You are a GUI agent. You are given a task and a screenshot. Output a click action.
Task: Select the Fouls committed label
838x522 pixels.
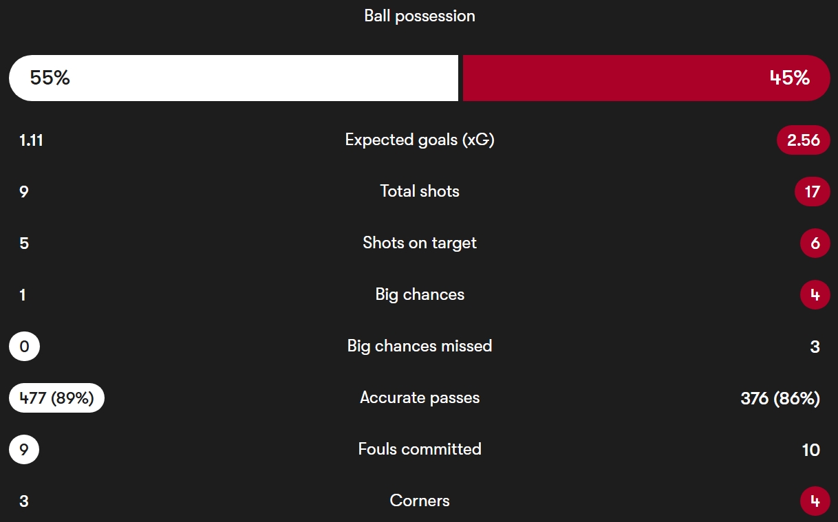[419, 449]
